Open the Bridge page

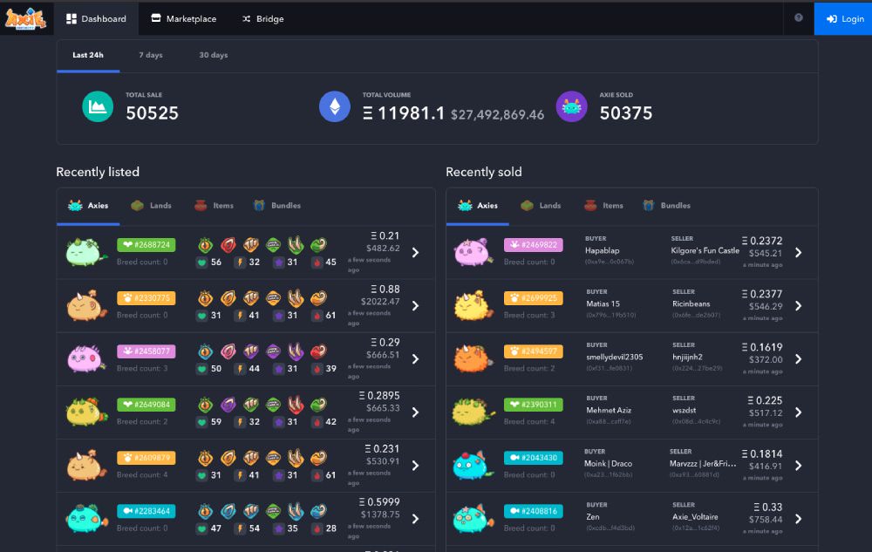click(263, 18)
